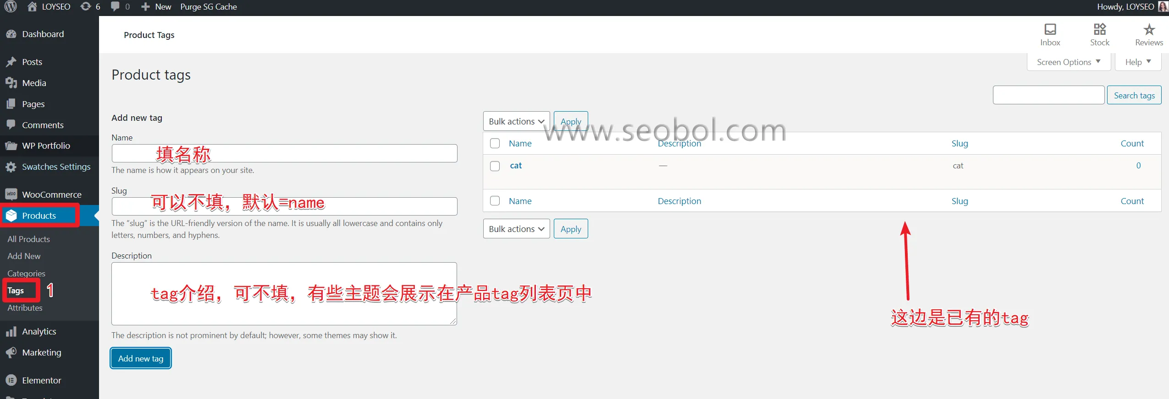This screenshot has height=399, width=1169.
Task: Open the comments bubble icon in admin bar
Action: 115,6
